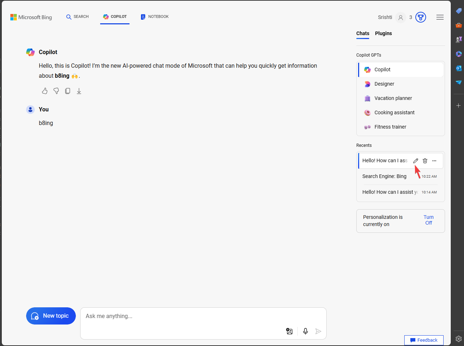This screenshot has width=464, height=346.
Task: Click the Copilot avatar in the chat
Action: coord(30,52)
